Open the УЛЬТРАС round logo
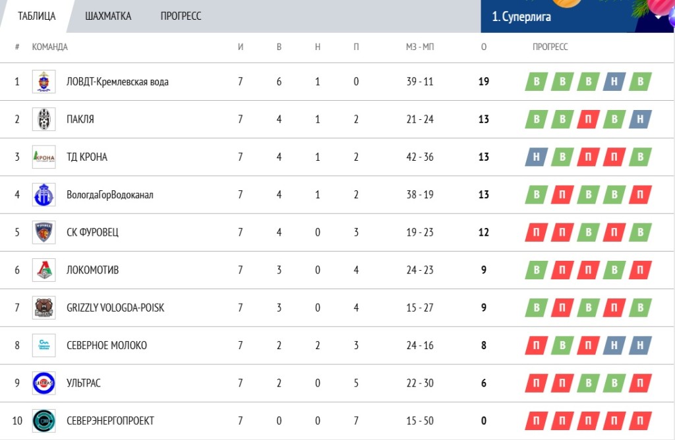Screen dimensions: 675x440 (44, 383)
